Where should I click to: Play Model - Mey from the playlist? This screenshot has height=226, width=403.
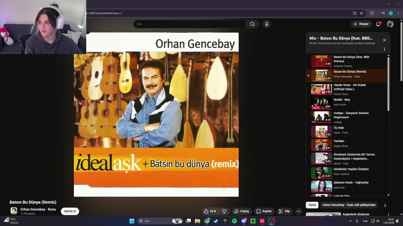pyautogui.click(x=346, y=103)
